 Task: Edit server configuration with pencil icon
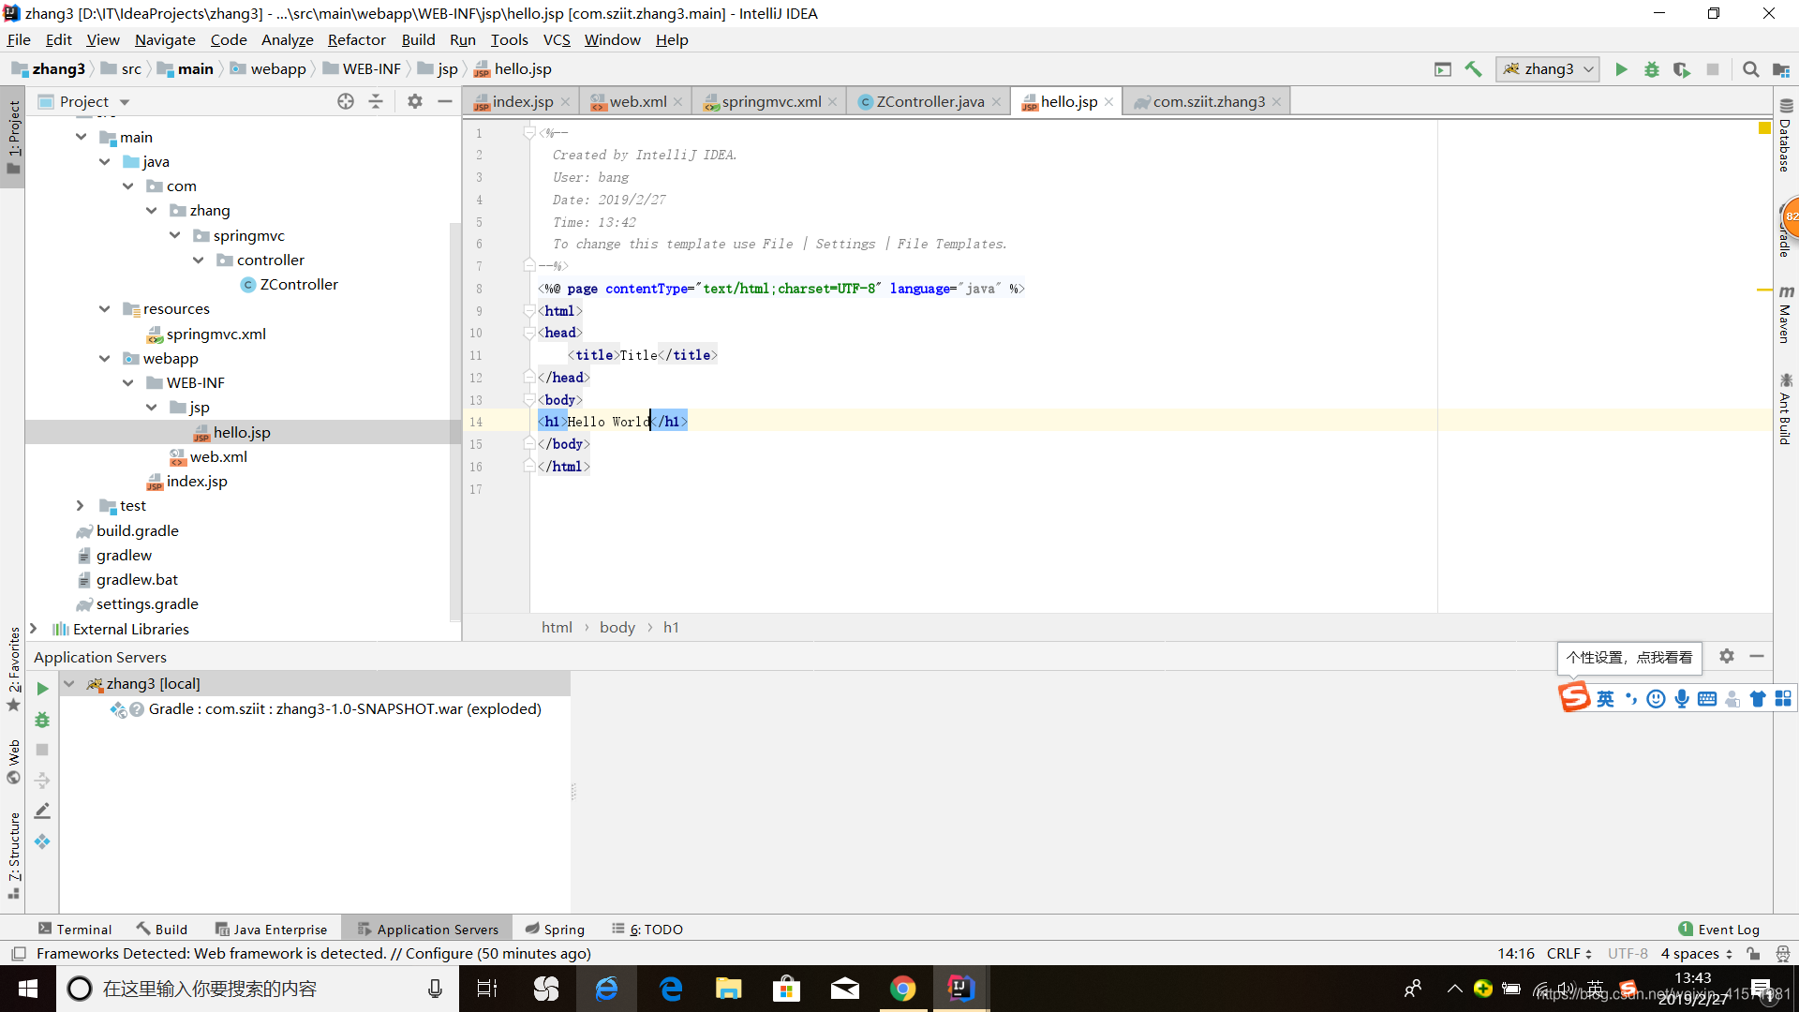[x=42, y=811]
